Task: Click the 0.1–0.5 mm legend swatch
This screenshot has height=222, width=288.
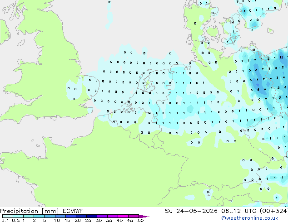Action: pyautogui.click(x=8, y=216)
